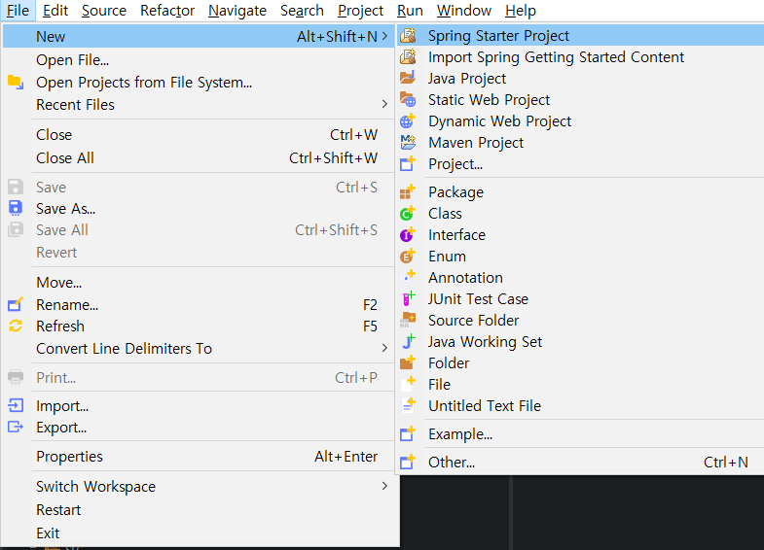
Task: Select Close All menu entry
Action: [x=199, y=158]
